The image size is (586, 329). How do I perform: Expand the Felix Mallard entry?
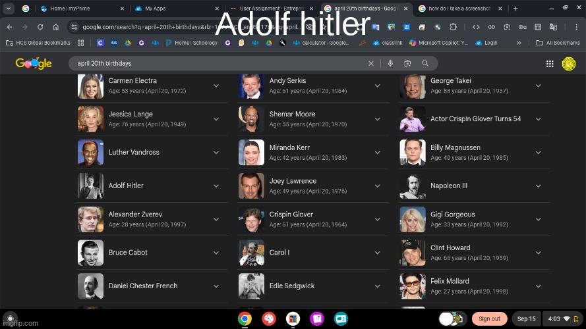click(x=538, y=286)
